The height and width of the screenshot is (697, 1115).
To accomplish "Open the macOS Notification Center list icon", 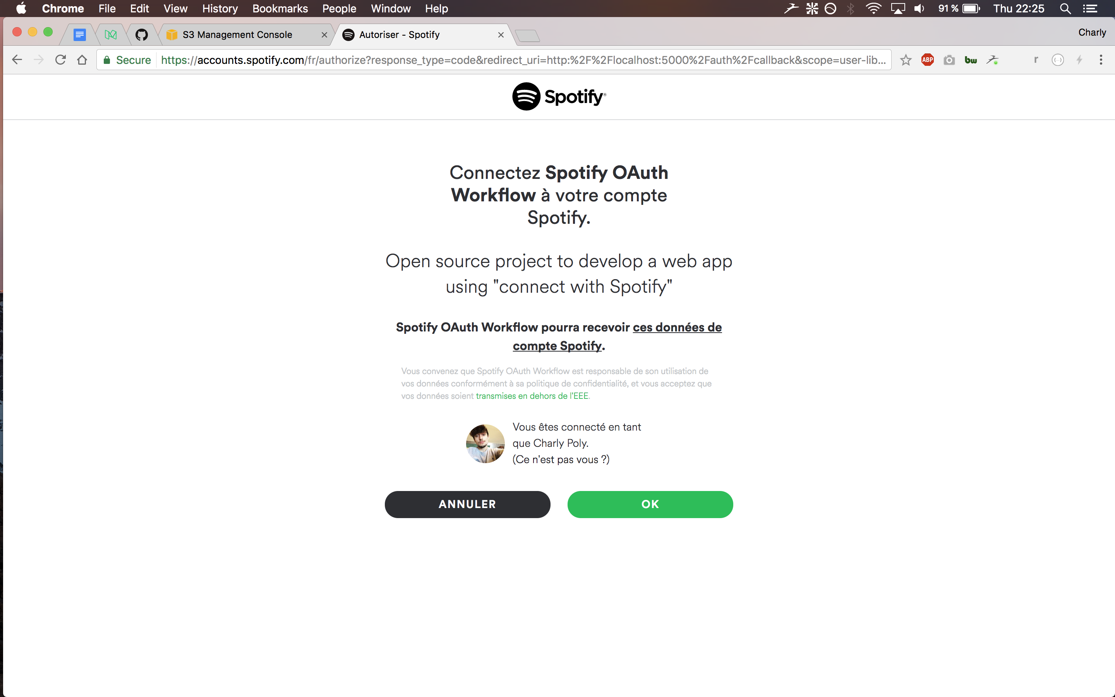I will [1090, 9].
